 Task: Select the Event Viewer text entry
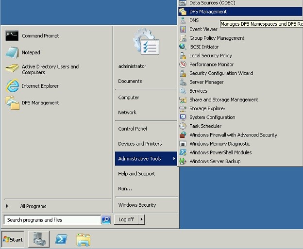[x=203, y=29]
